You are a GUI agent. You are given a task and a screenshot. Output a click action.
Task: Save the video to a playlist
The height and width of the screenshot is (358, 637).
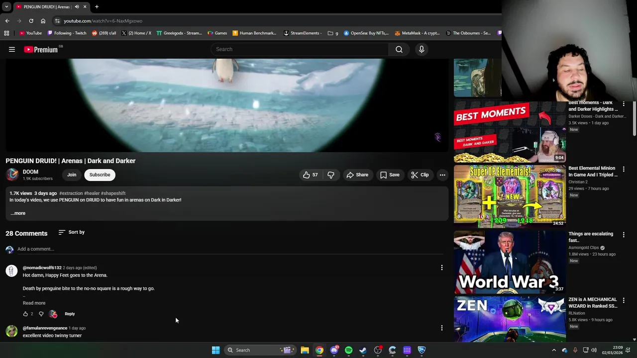point(390,175)
